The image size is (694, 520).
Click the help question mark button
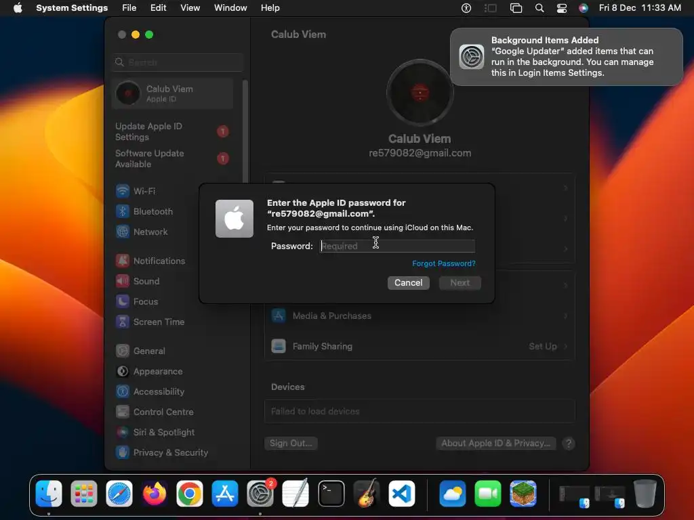coord(569,443)
